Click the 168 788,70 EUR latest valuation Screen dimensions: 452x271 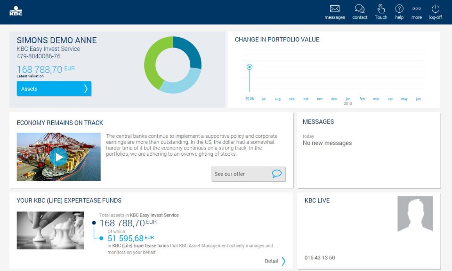coord(46,70)
